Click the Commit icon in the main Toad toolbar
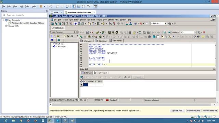The height and width of the screenshot is (123, 219). tap(127, 24)
